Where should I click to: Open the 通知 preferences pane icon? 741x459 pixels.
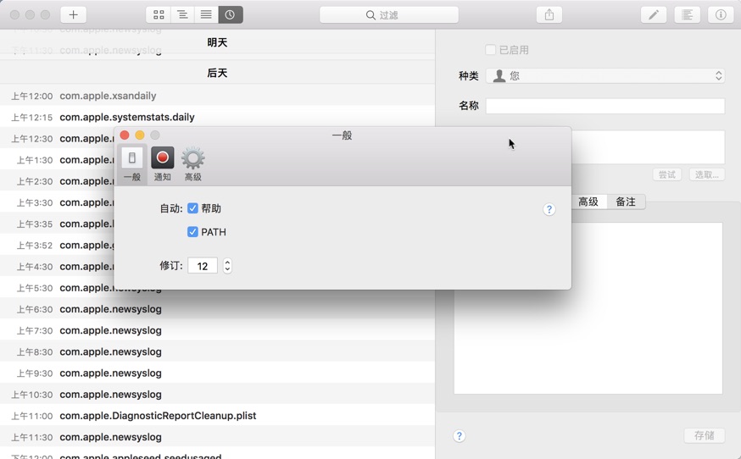point(162,163)
